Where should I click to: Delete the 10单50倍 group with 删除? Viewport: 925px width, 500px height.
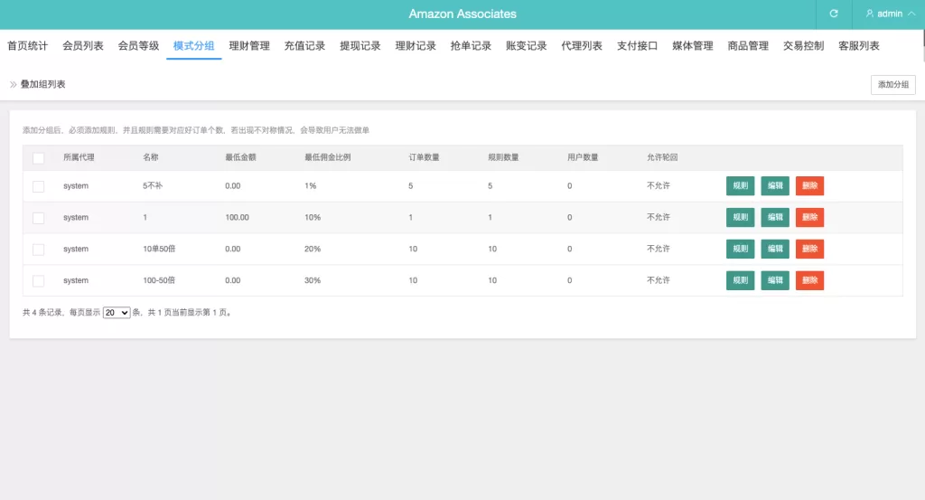[x=809, y=250]
